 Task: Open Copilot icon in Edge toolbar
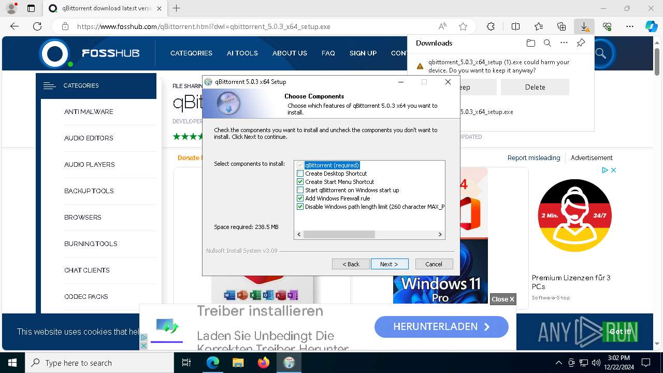[x=651, y=26]
